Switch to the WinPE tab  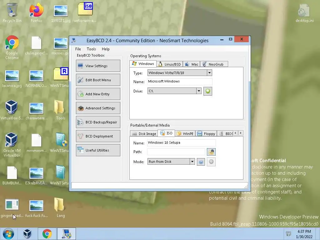click(185, 134)
